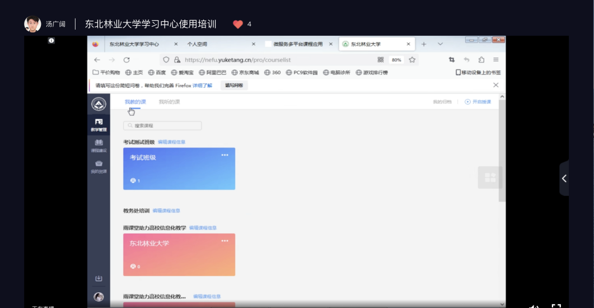
Task: Click the download icon in sidebar
Action: pos(99,278)
